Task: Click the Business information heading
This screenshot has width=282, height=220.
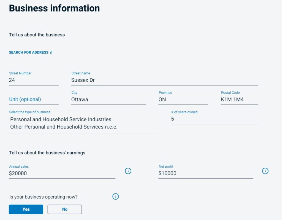Action: [x=54, y=8]
